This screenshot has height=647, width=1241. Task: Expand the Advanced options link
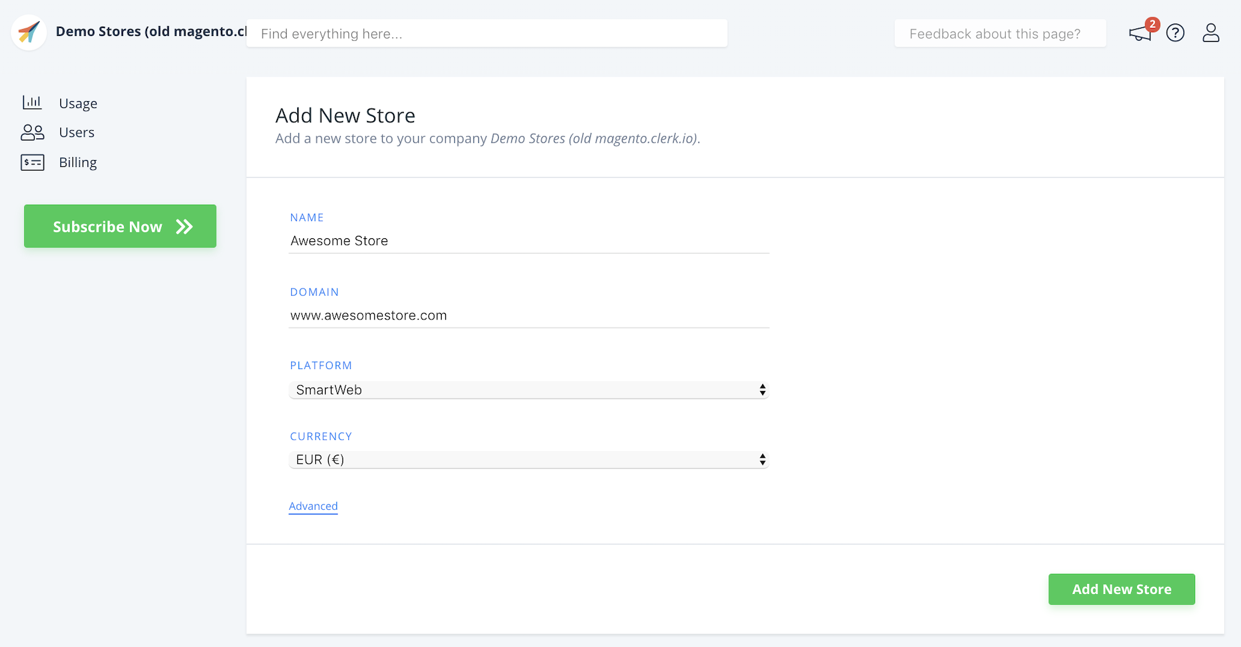(x=313, y=506)
